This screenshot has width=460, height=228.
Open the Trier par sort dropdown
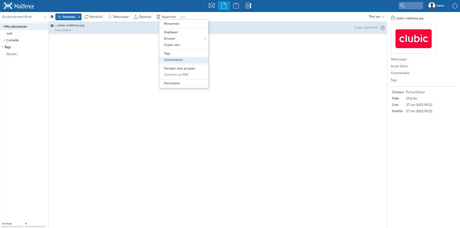pos(376,17)
